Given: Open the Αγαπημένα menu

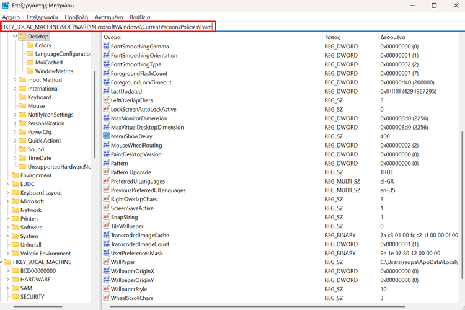Looking at the screenshot, I should click(108, 17).
